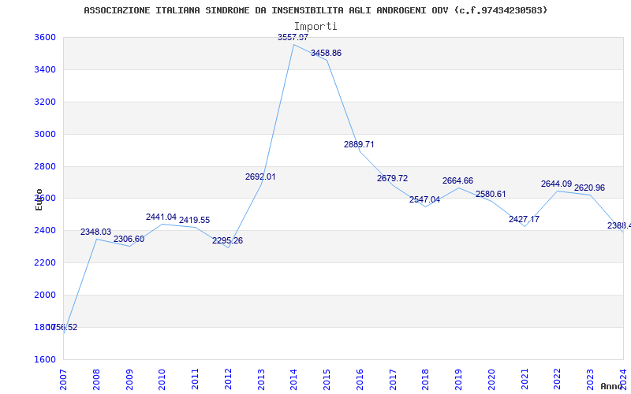This screenshot has width=631, height=394.
Task: Click the 2644.09 data label
Action: (x=557, y=184)
